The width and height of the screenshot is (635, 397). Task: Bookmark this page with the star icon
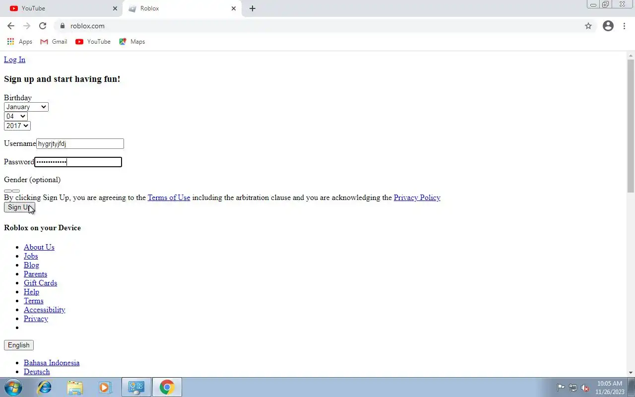pyautogui.click(x=588, y=26)
